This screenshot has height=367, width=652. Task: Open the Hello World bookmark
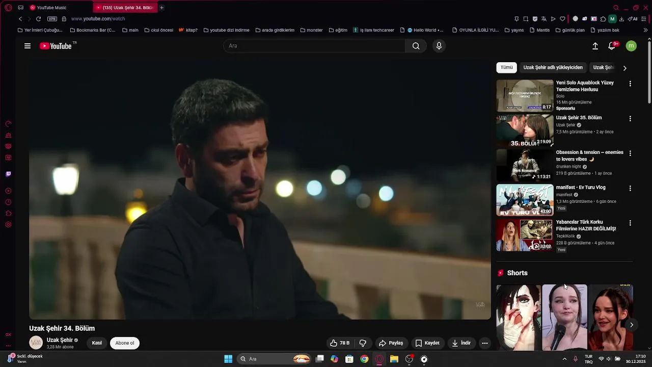(425, 30)
